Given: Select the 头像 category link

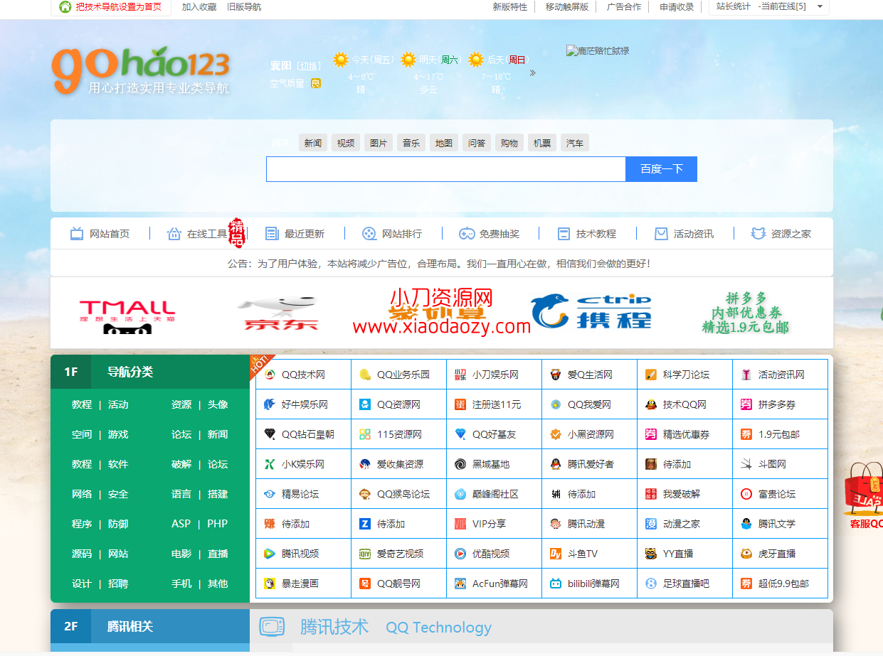Looking at the screenshot, I should click(x=218, y=404).
